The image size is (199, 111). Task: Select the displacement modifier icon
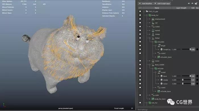coord(153,19)
